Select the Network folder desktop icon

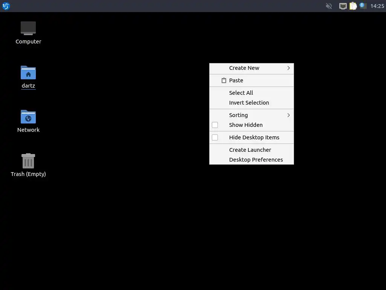(x=28, y=117)
